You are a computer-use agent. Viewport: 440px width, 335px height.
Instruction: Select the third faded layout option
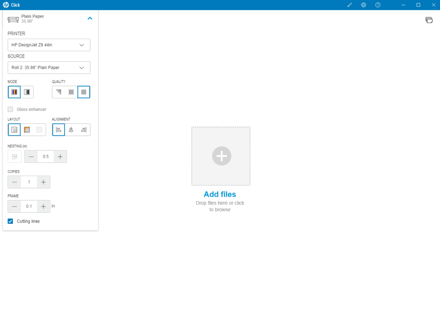(39, 130)
